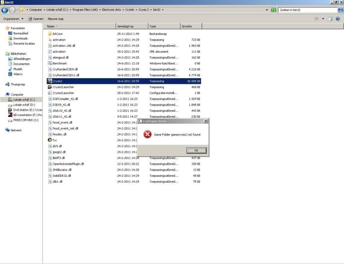Expand the arrow after Electronic Arts in path
The width and height of the screenshot is (344, 264).
pos(123,10)
